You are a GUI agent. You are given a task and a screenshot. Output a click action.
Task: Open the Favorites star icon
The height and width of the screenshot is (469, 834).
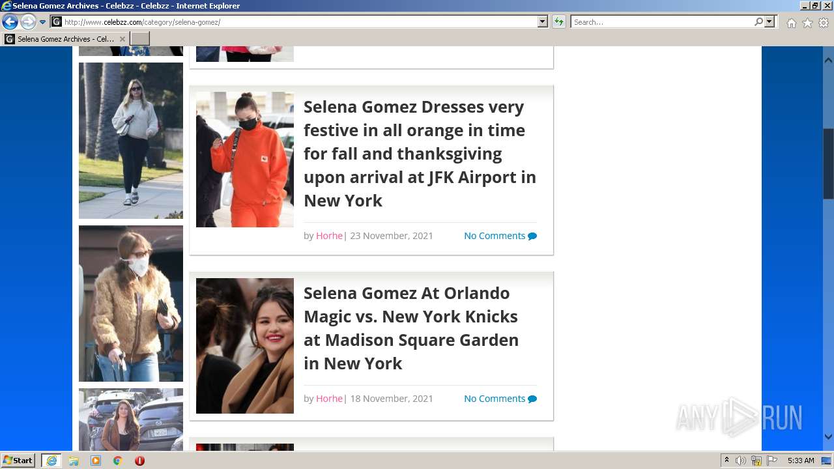pos(807,23)
